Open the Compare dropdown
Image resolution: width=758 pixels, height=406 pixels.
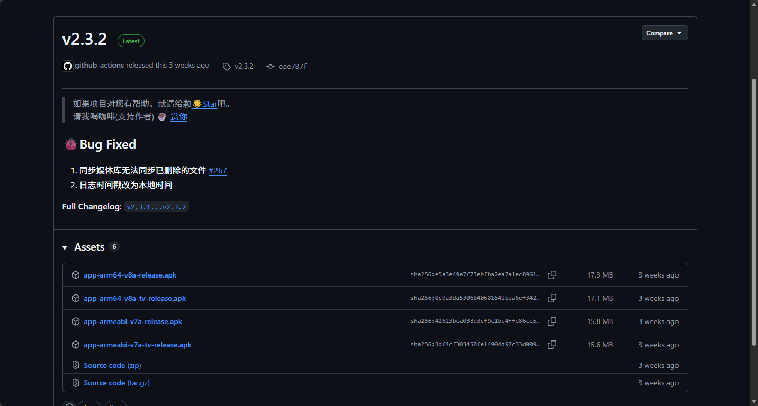tap(664, 33)
